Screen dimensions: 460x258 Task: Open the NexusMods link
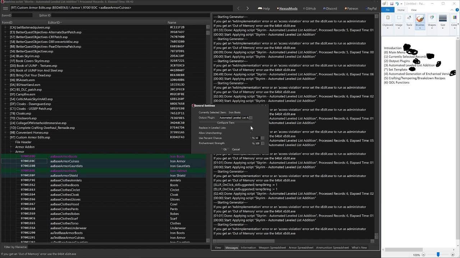coord(287,8)
